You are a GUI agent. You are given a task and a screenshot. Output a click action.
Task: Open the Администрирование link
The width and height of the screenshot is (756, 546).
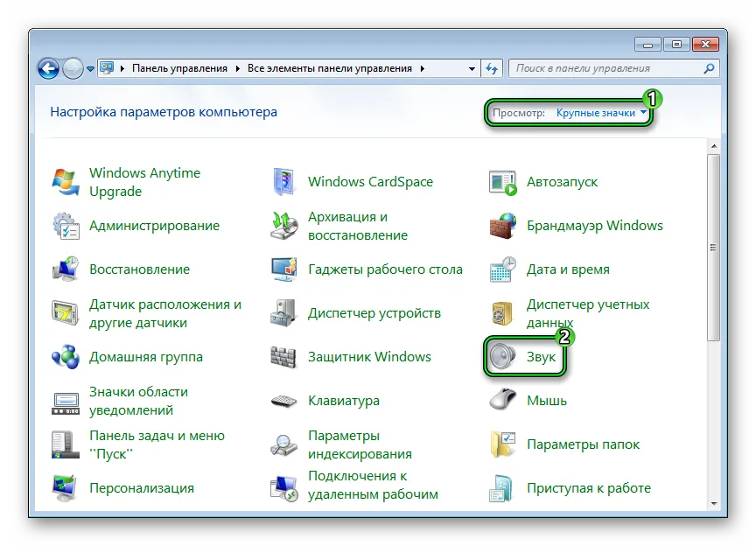pos(154,226)
